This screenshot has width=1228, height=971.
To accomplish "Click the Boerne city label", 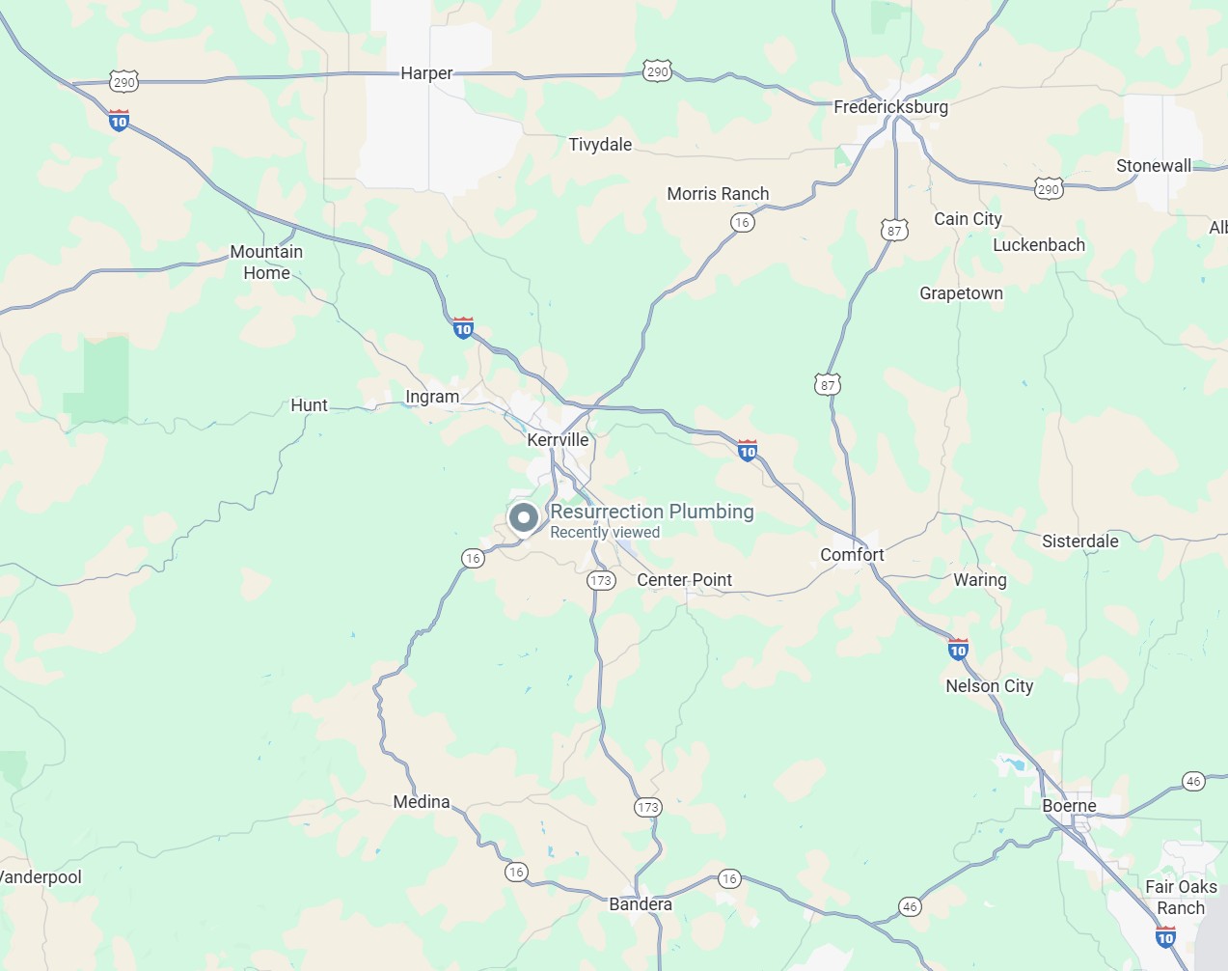I will click(1069, 805).
